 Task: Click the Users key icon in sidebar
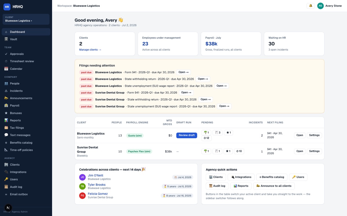pyautogui.click(x=6, y=179)
